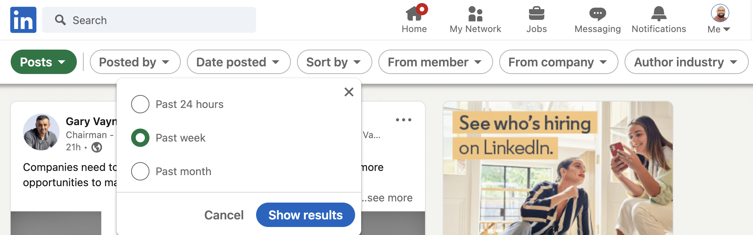Expand the Author industry filter
The width and height of the screenshot is (753, 235).
[686, 62]
